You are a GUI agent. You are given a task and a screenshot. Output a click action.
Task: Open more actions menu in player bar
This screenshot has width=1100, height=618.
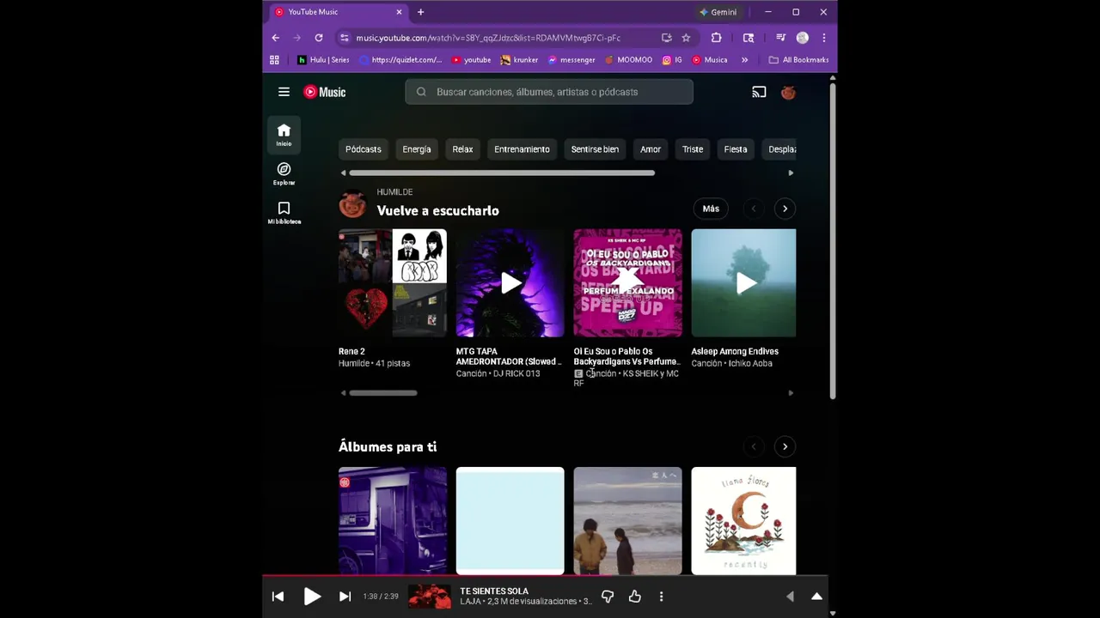tap(661, 597)
